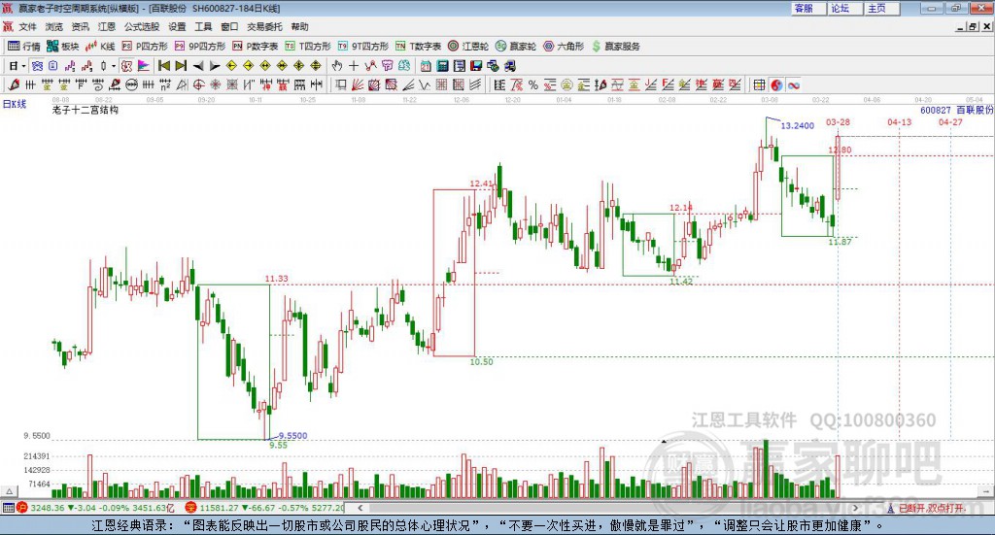Click the 老子十二宫结构 label

86,110
